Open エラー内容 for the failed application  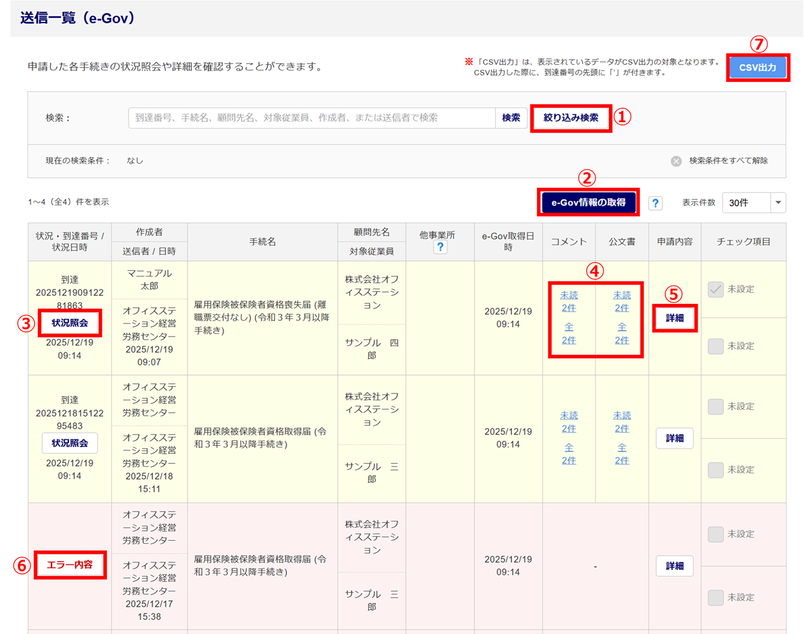(70, 565)
